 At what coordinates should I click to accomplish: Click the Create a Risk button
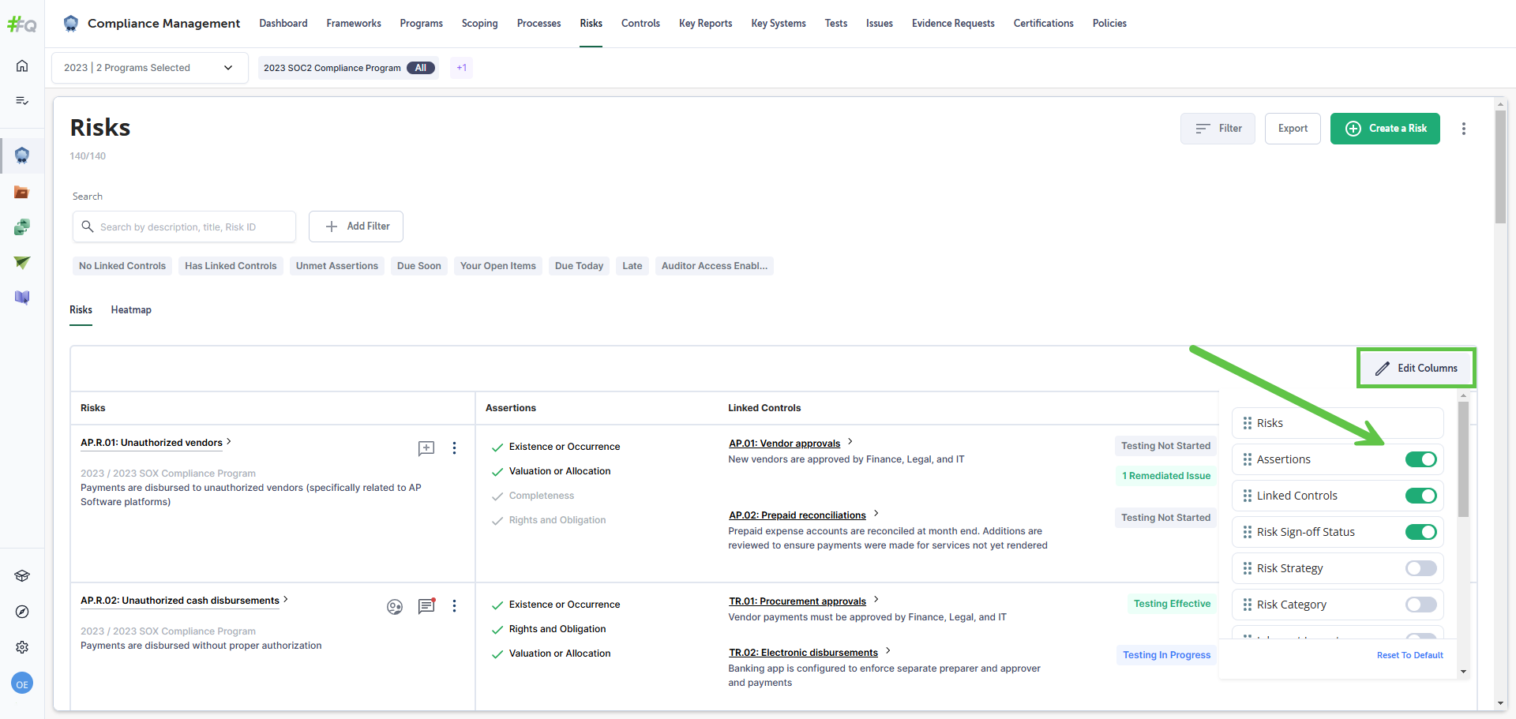pos(1385,129)
